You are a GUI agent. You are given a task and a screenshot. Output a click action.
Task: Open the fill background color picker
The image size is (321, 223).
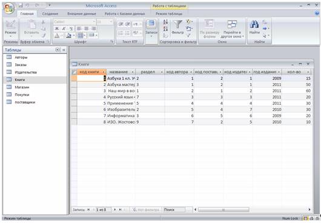click(x=74, y=36)
